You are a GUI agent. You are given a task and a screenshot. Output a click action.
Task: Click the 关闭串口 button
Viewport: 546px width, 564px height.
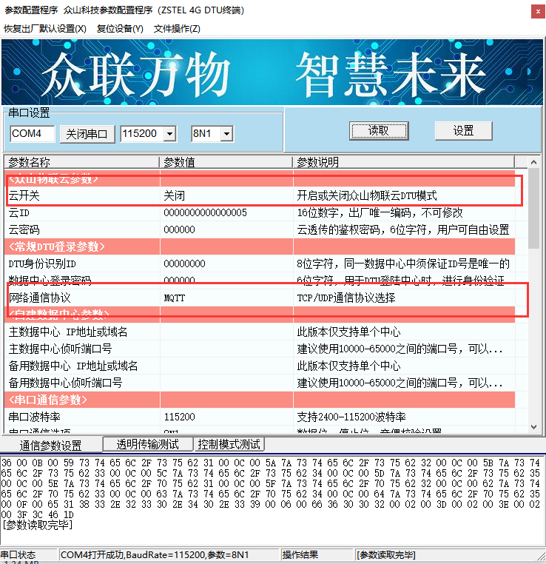[87, 134]
